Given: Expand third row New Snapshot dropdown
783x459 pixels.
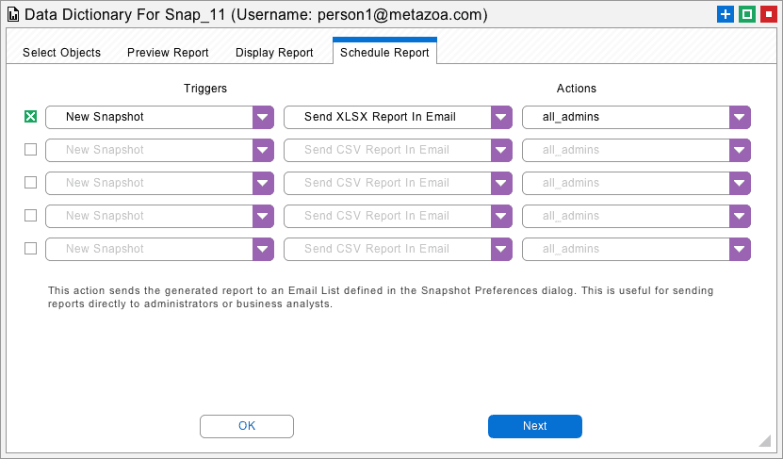Looking at the screenshot, I should tap(263, 183).
